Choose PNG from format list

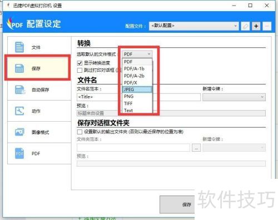(x=137, y=96)
